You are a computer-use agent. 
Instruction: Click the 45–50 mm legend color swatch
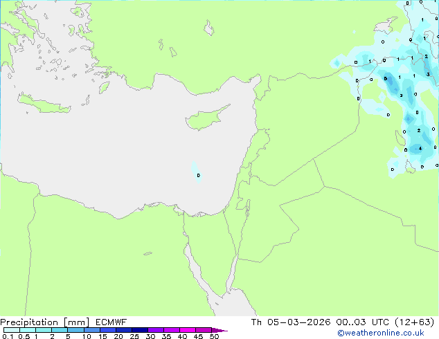tap(204, 330)
